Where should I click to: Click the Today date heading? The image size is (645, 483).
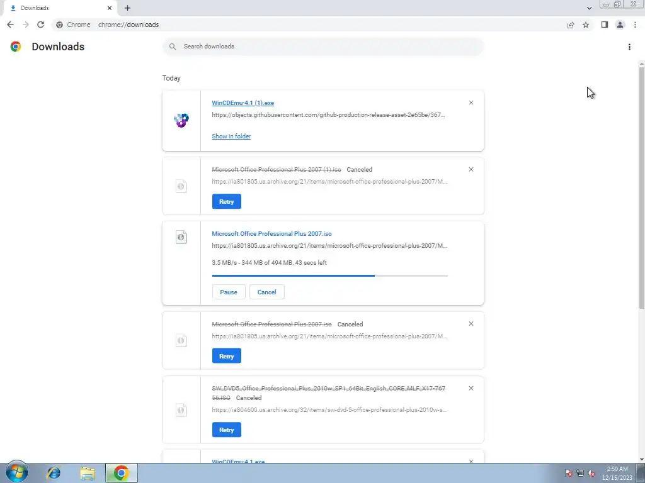pos(171,78)
